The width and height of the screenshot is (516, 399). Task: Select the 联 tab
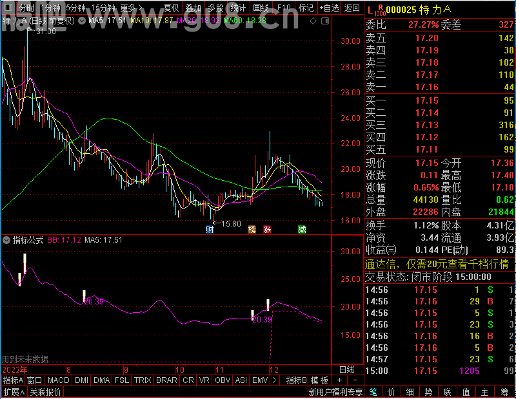[447, 392]
